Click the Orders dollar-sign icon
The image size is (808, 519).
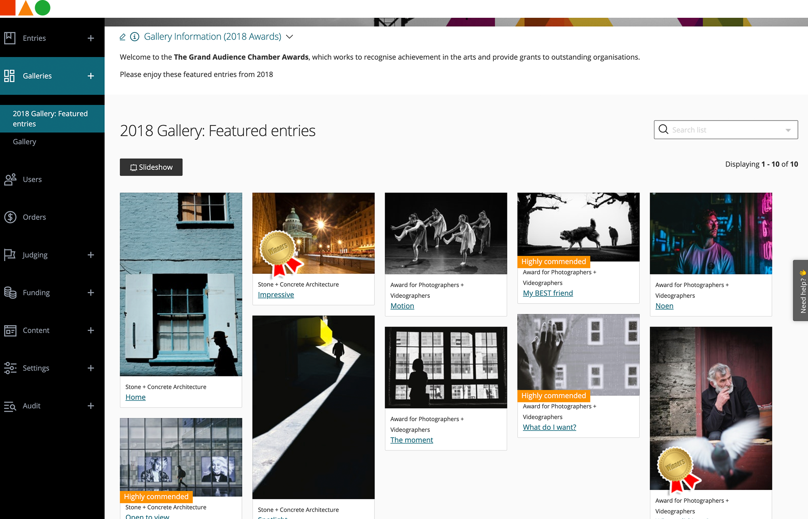(10, 217)
